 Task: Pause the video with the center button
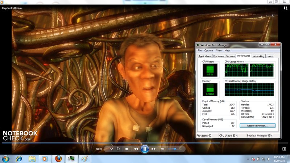point(144,149)
